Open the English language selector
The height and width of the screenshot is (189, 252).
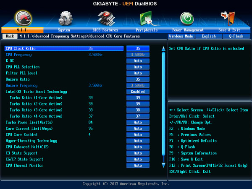pyautogui.click(x=209, y=36)
